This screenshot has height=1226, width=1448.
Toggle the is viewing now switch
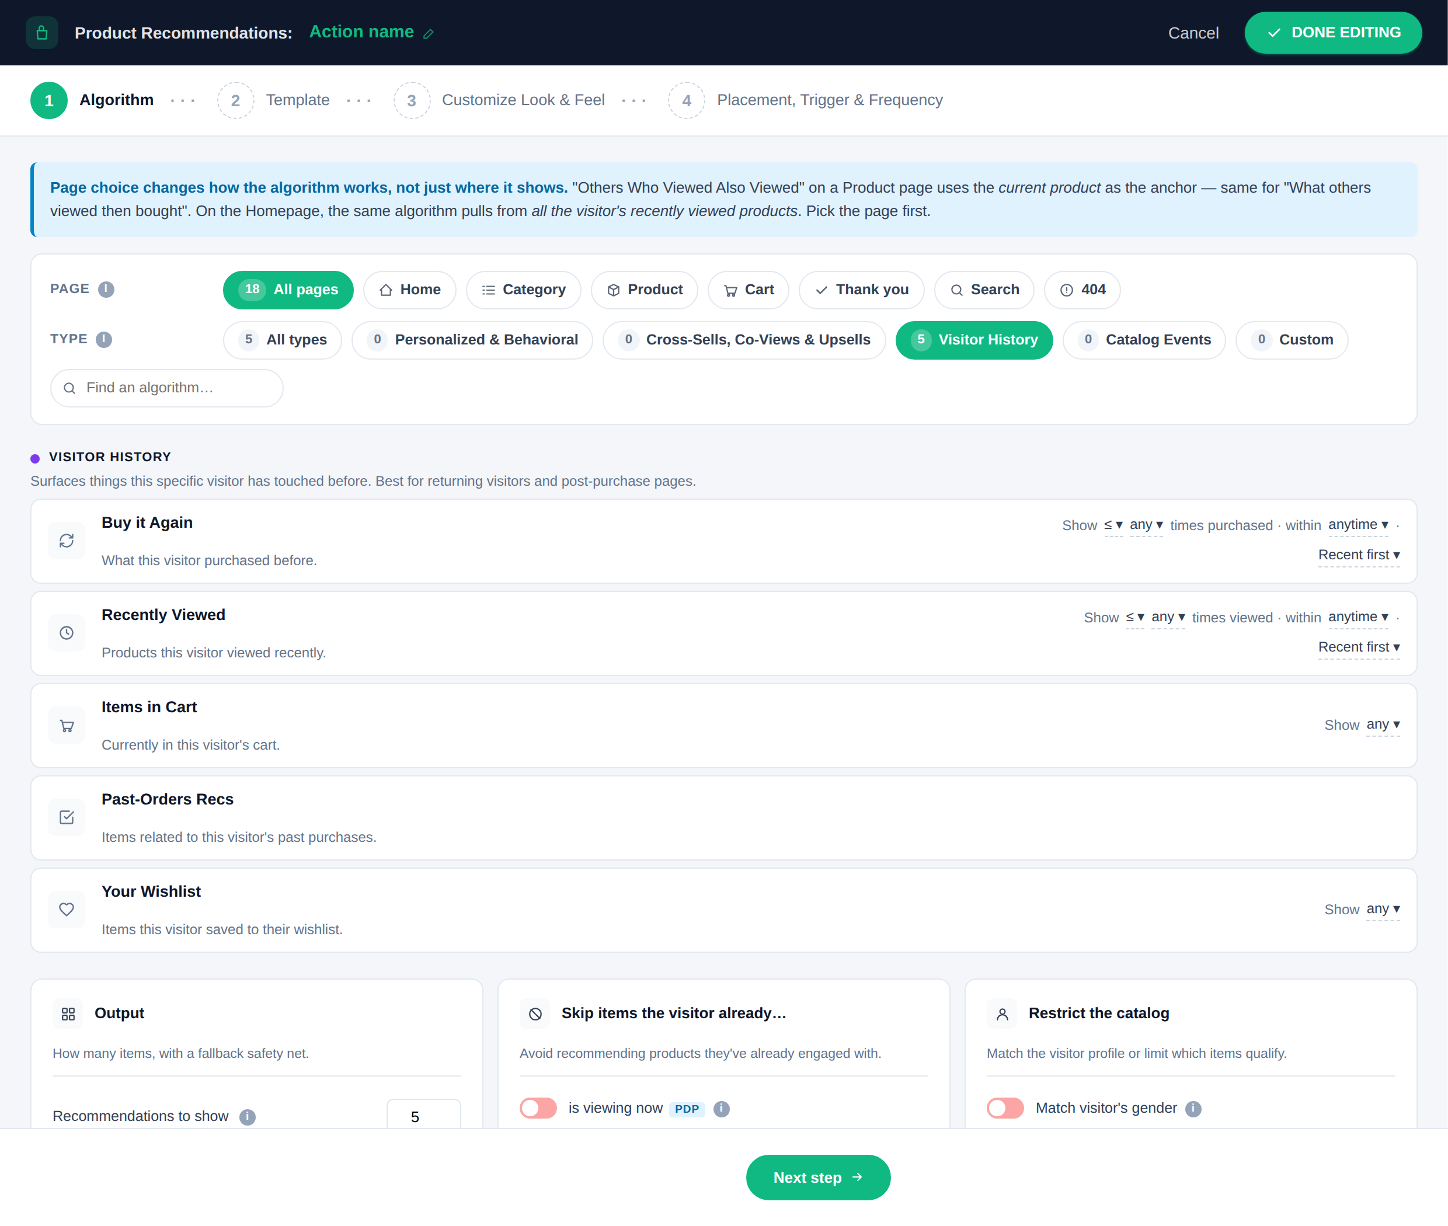point(539,1108)
